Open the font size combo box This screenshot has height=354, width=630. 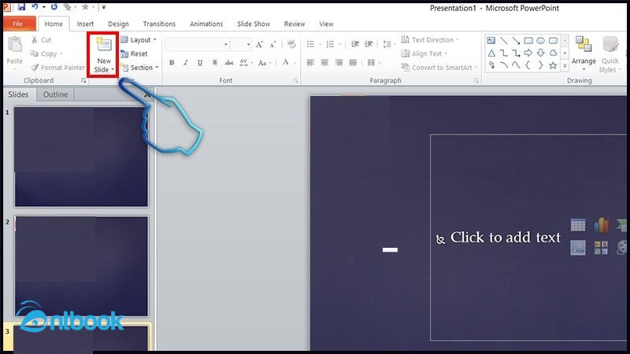point(241,44)
